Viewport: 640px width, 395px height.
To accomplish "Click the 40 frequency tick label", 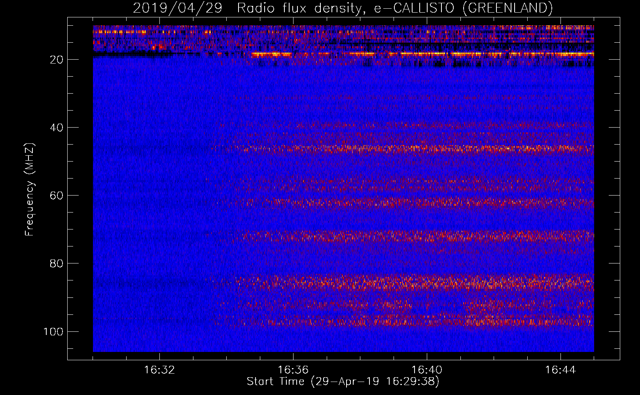I will pyautogui.click(x=57, y=128).
